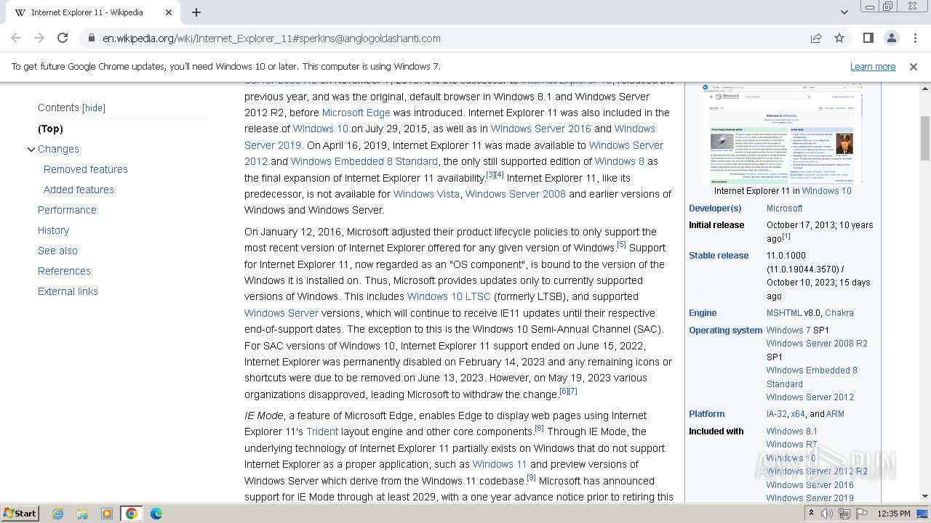This screenshot has height=523, width=931.
Task: Click the page vertical scrollbar thumb
Action: pyautogui.click(x=925, y=138)
